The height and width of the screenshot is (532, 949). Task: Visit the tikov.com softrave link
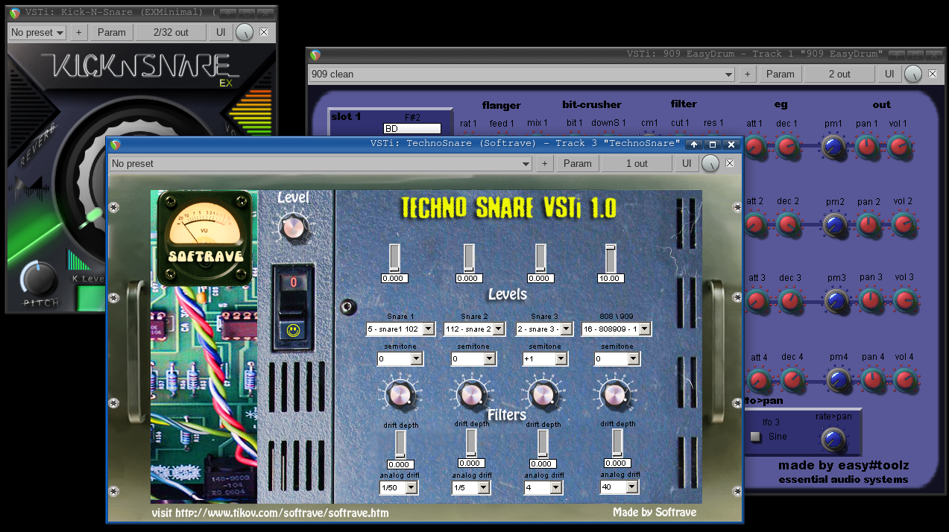pyautogui.click(x=270, y=513)
